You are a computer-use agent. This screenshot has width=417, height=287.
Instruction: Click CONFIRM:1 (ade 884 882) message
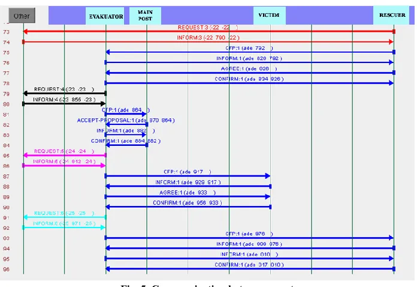(126, 141)
